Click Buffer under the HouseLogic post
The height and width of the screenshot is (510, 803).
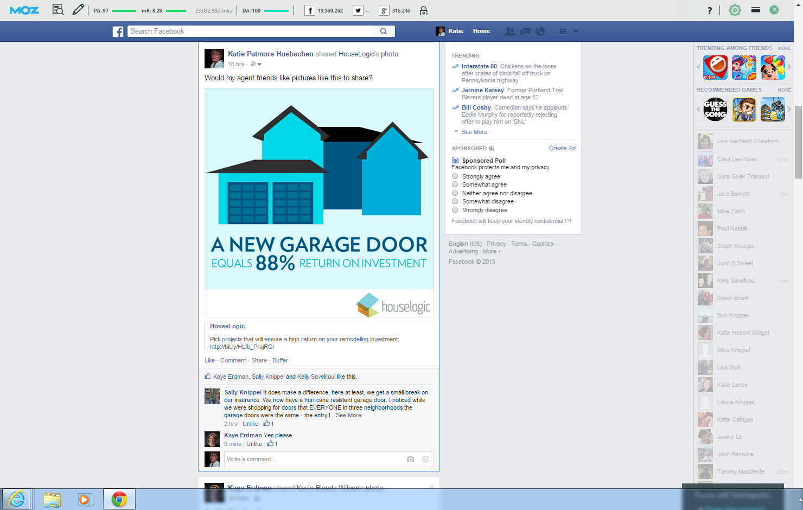280,360
